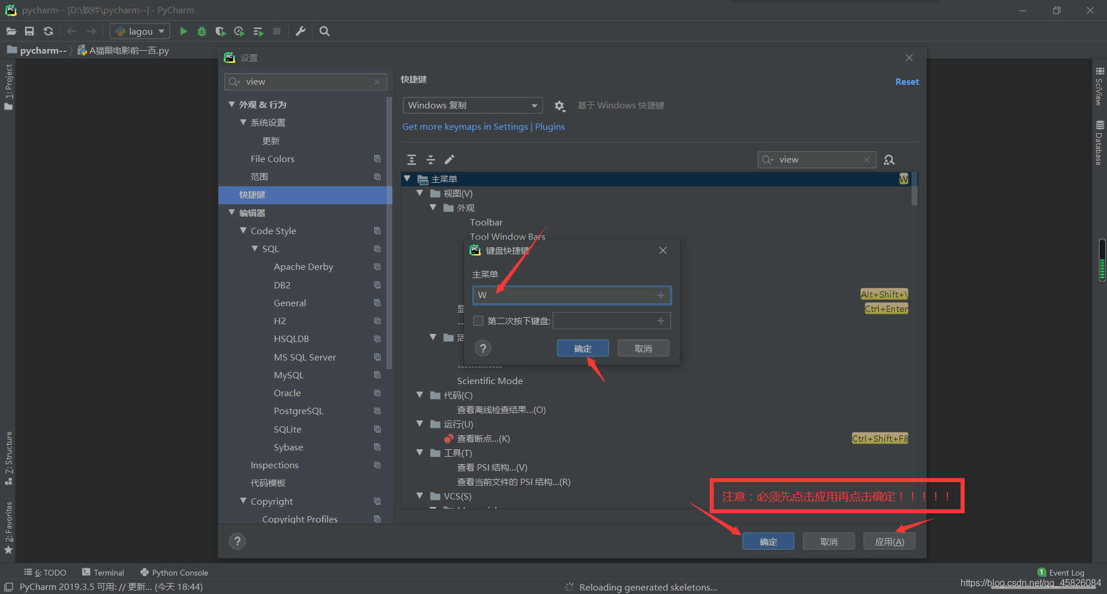The width and height of the screenshot is (1107, 594).
Task: Collapse the Code Style tree node
Action: coord(243,231)
